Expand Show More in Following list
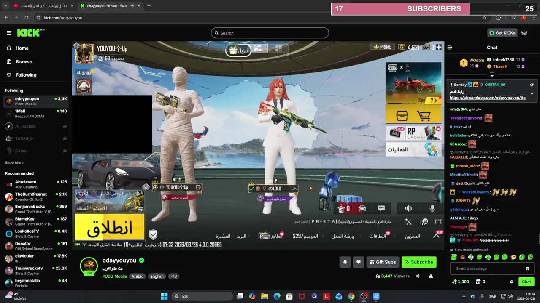 click(14, 162)
